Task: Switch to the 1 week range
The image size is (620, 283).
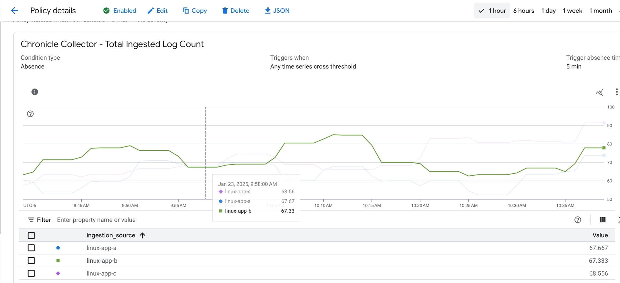Action: pyautogui.click(x=572, y=11)
